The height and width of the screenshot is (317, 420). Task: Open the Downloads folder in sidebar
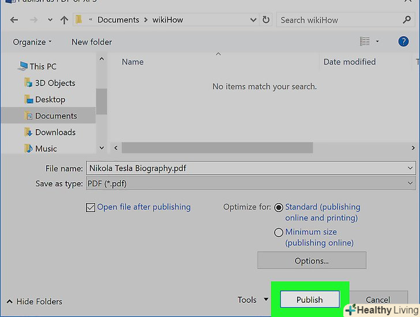55,132
